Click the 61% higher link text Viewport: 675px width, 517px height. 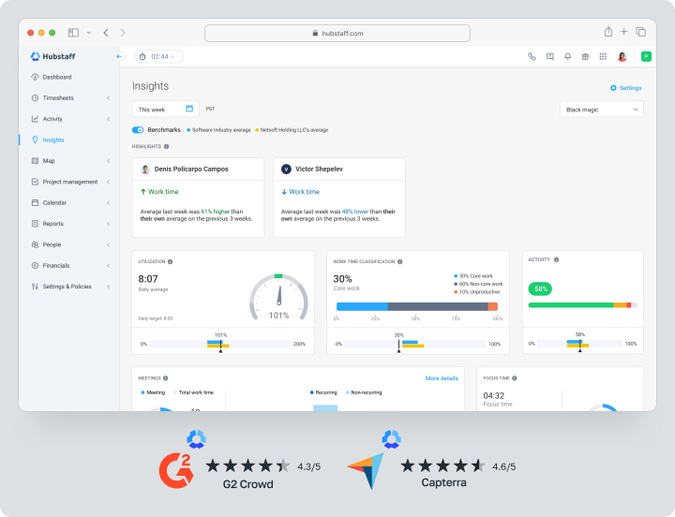coord(216,212)
